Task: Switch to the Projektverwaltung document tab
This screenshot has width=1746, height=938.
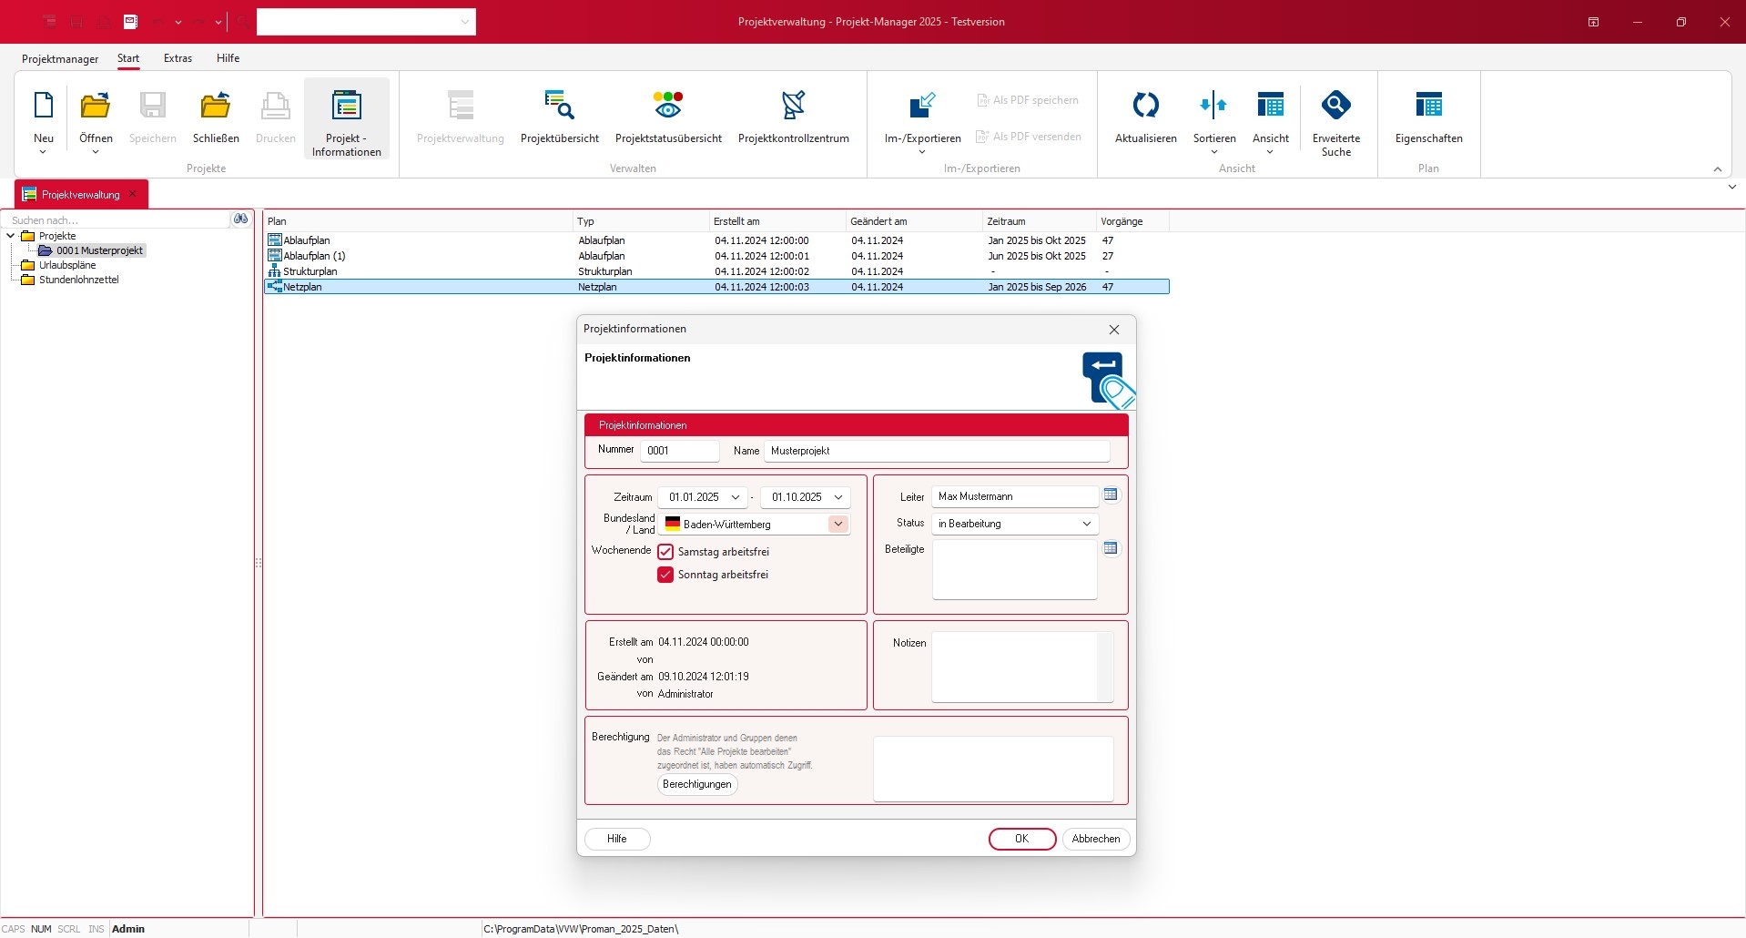Action: tap(80, 195)
